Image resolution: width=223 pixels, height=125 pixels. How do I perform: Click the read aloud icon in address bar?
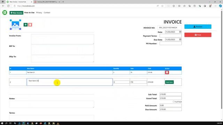point(158,6)
